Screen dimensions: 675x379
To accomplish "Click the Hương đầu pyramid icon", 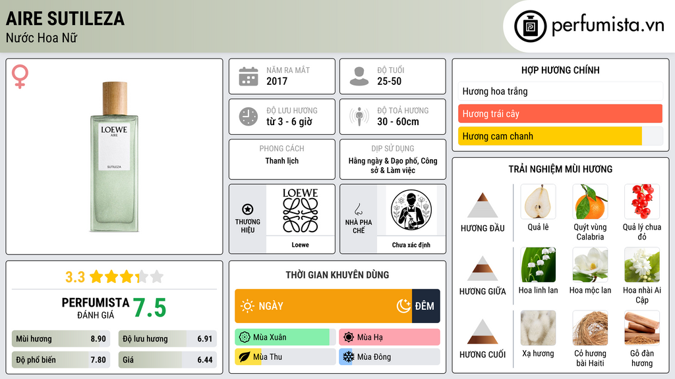I will pyautogui.click(x=483, y=205).
